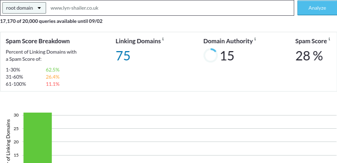Click the queries available until 09/02 text
This screenshot has height=163, width=337.
pyautogui.click(x=51, y=21)
